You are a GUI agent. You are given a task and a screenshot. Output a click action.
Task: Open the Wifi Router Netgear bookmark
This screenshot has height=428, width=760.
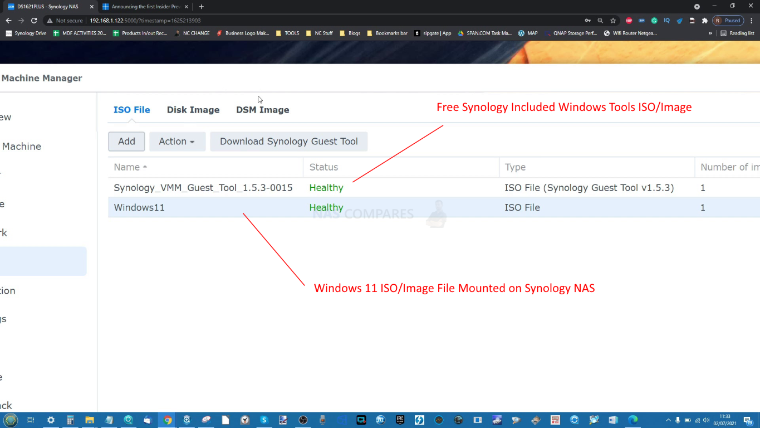point(630,33)
